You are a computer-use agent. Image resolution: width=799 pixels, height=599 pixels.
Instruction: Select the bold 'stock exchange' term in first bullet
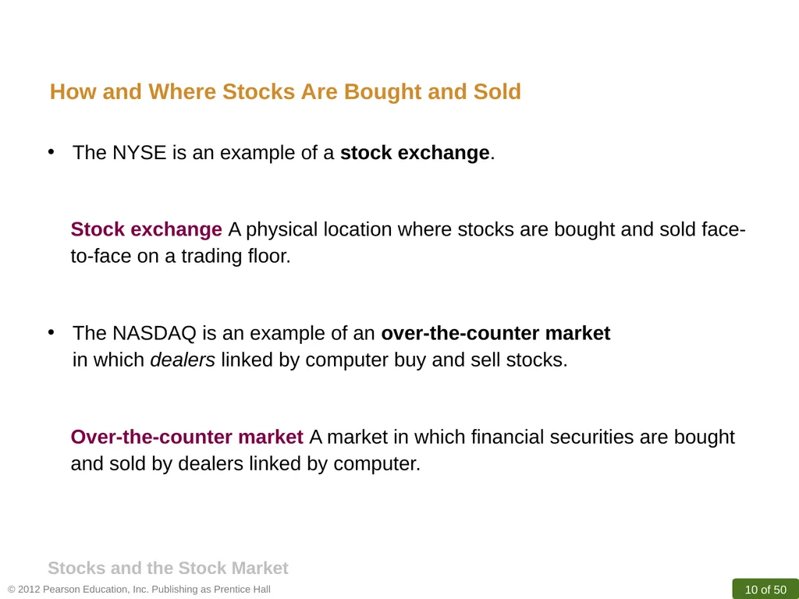(415, 153)
